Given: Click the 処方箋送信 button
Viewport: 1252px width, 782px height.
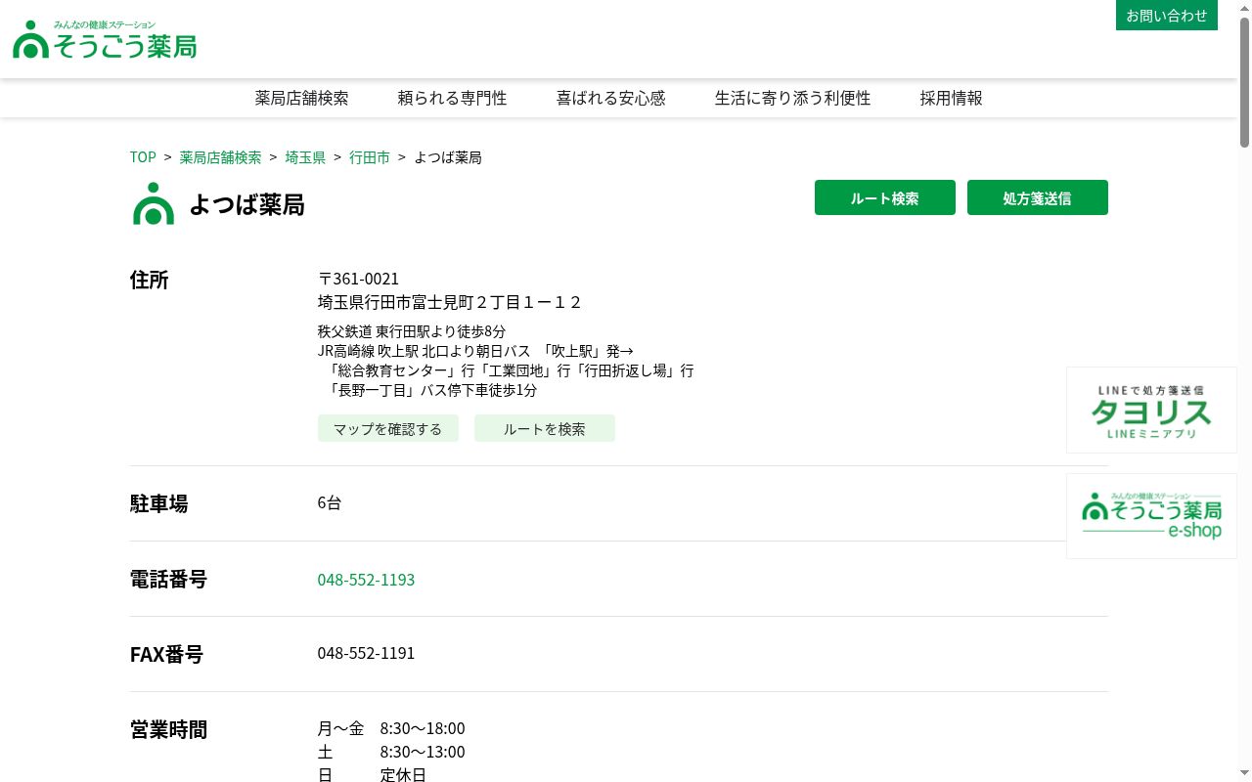Looking at the screenshot, I should click(1038, 197).
